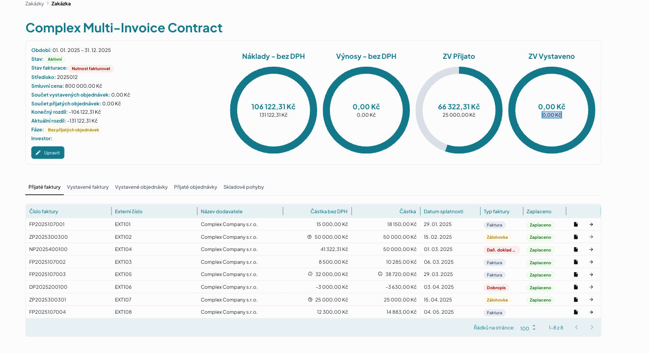Go to detail arrow for FP2025107002
The image size is (649, 353).
click(x=591, y=262)
